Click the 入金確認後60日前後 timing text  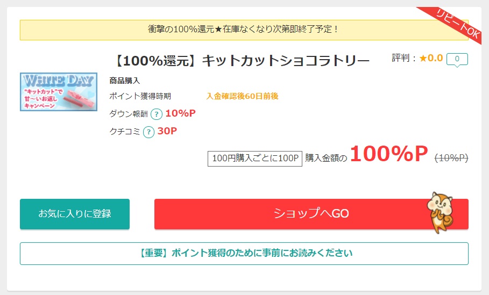pos(242,96)
